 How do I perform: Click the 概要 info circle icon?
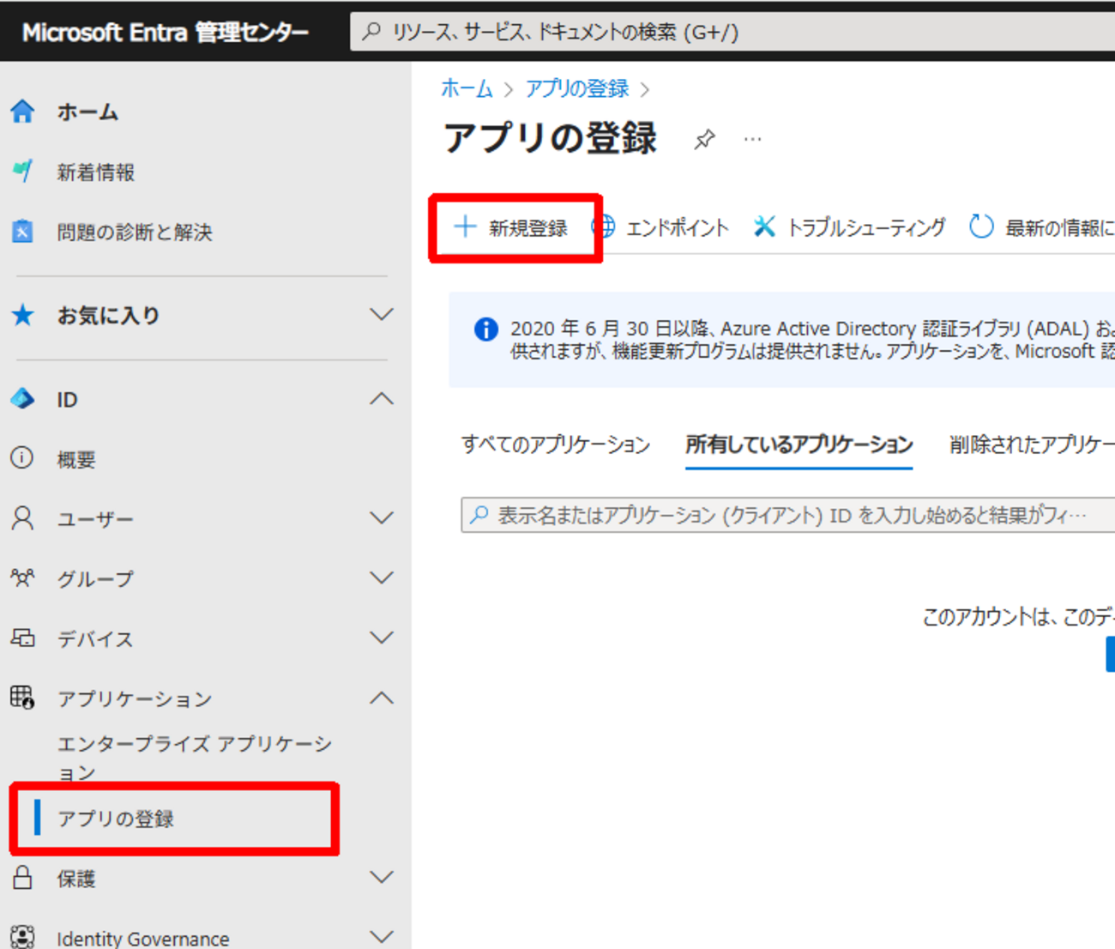(x=22, y=458)
